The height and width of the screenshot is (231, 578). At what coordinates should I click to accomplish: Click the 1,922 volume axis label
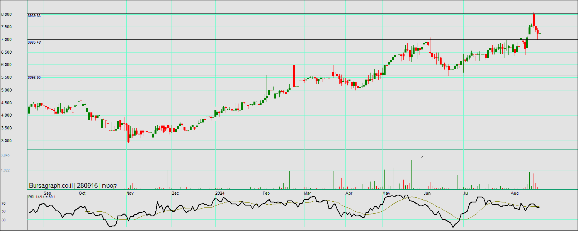pyautogui.click(x=5, y=170)
